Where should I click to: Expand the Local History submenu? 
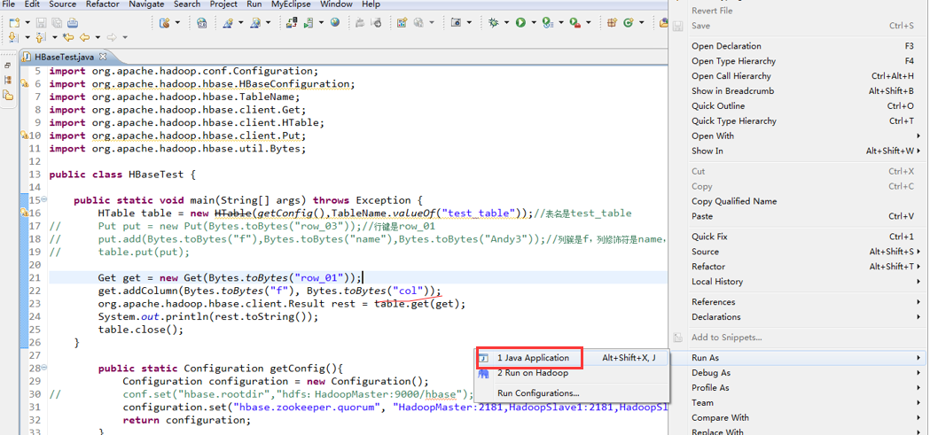799,282
